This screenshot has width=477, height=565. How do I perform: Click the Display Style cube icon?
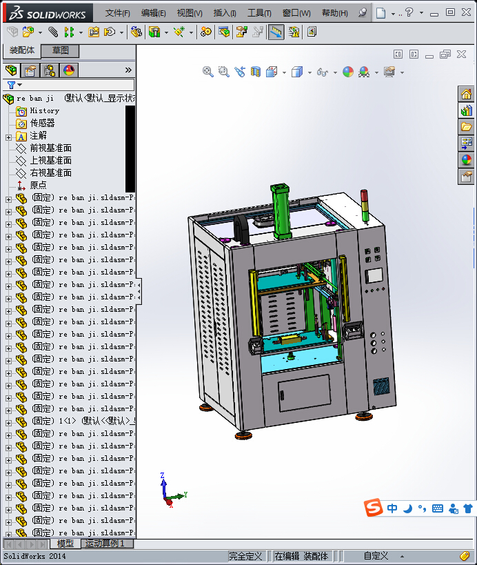(297, 72)
